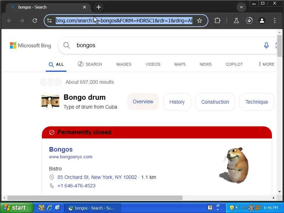Viewport: 284px width, 213px height.
Task: Open the 85 Orchard St address link
Action: (x=97, y=177)
